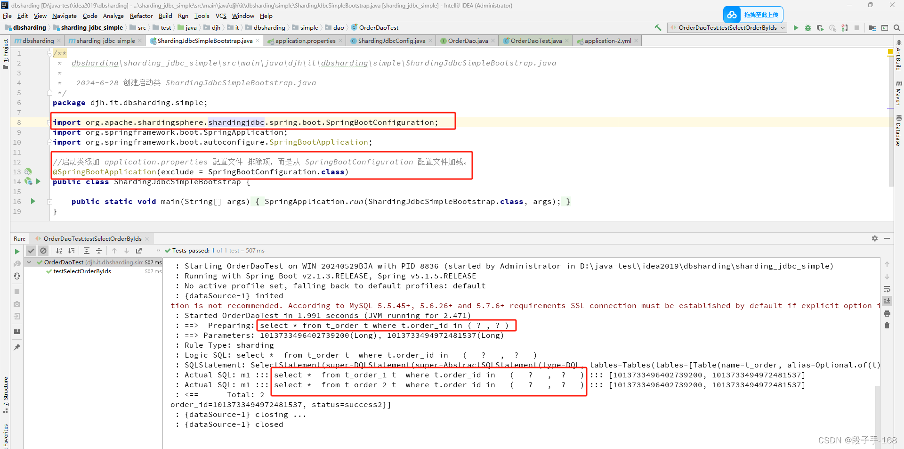Image resolution: width=904 pixels, height=449 pixels.
Task: Close the Run tab OrderDaoTest.testSelectOrderByIds
Action: coord(147,239)
